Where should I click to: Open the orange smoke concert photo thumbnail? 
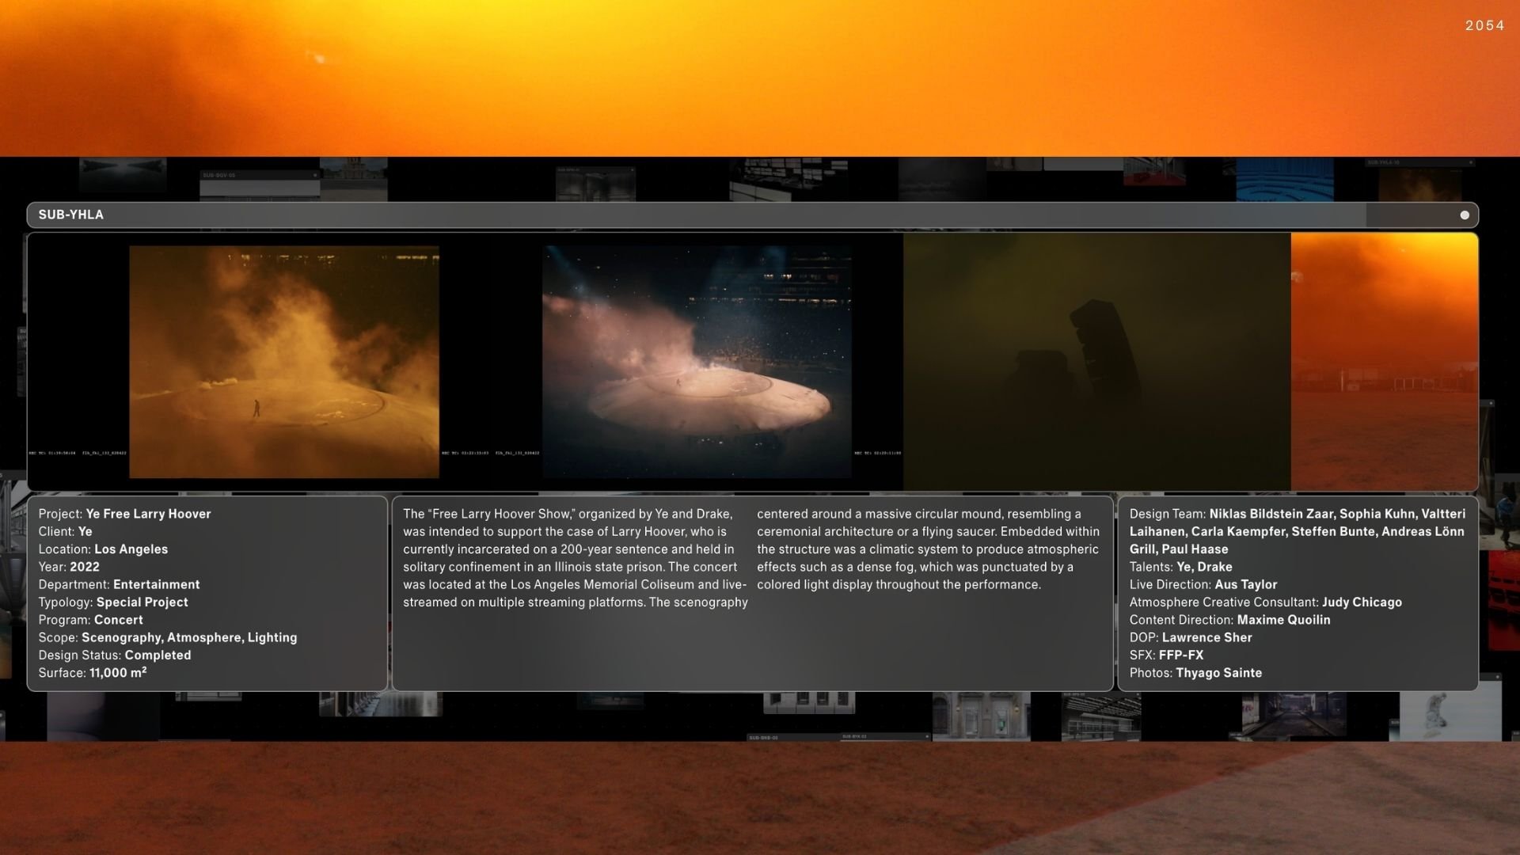pos(284,362)
